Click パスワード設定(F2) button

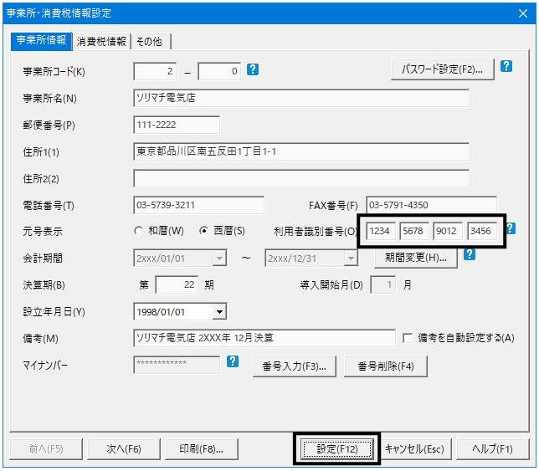click(x=443, y=69)
